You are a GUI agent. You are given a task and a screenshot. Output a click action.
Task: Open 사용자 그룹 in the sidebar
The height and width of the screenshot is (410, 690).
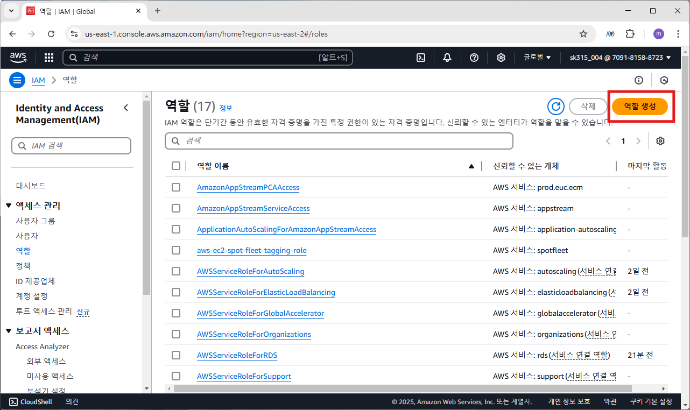36,221
